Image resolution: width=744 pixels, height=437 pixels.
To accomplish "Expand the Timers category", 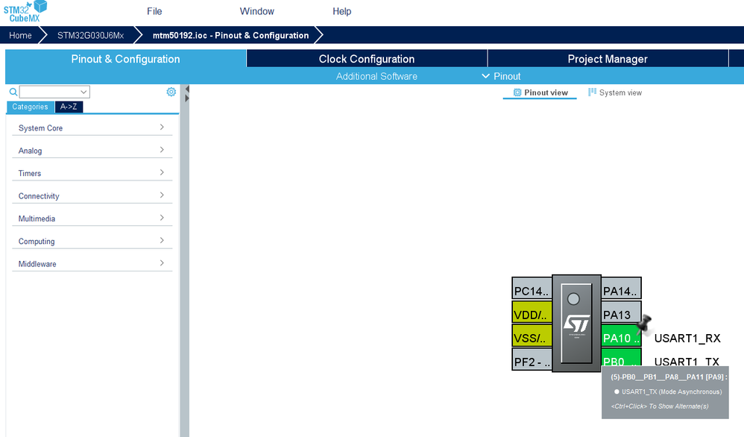I will point(92,173).
